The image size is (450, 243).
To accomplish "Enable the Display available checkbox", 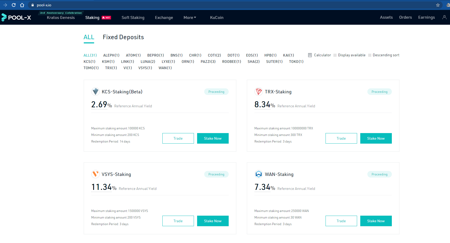I will click(335, 55).
